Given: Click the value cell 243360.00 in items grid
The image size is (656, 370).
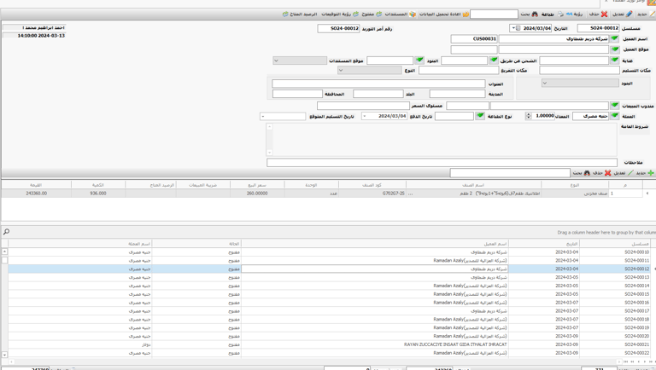Looking at the screenshot, I should click(37, 194).
